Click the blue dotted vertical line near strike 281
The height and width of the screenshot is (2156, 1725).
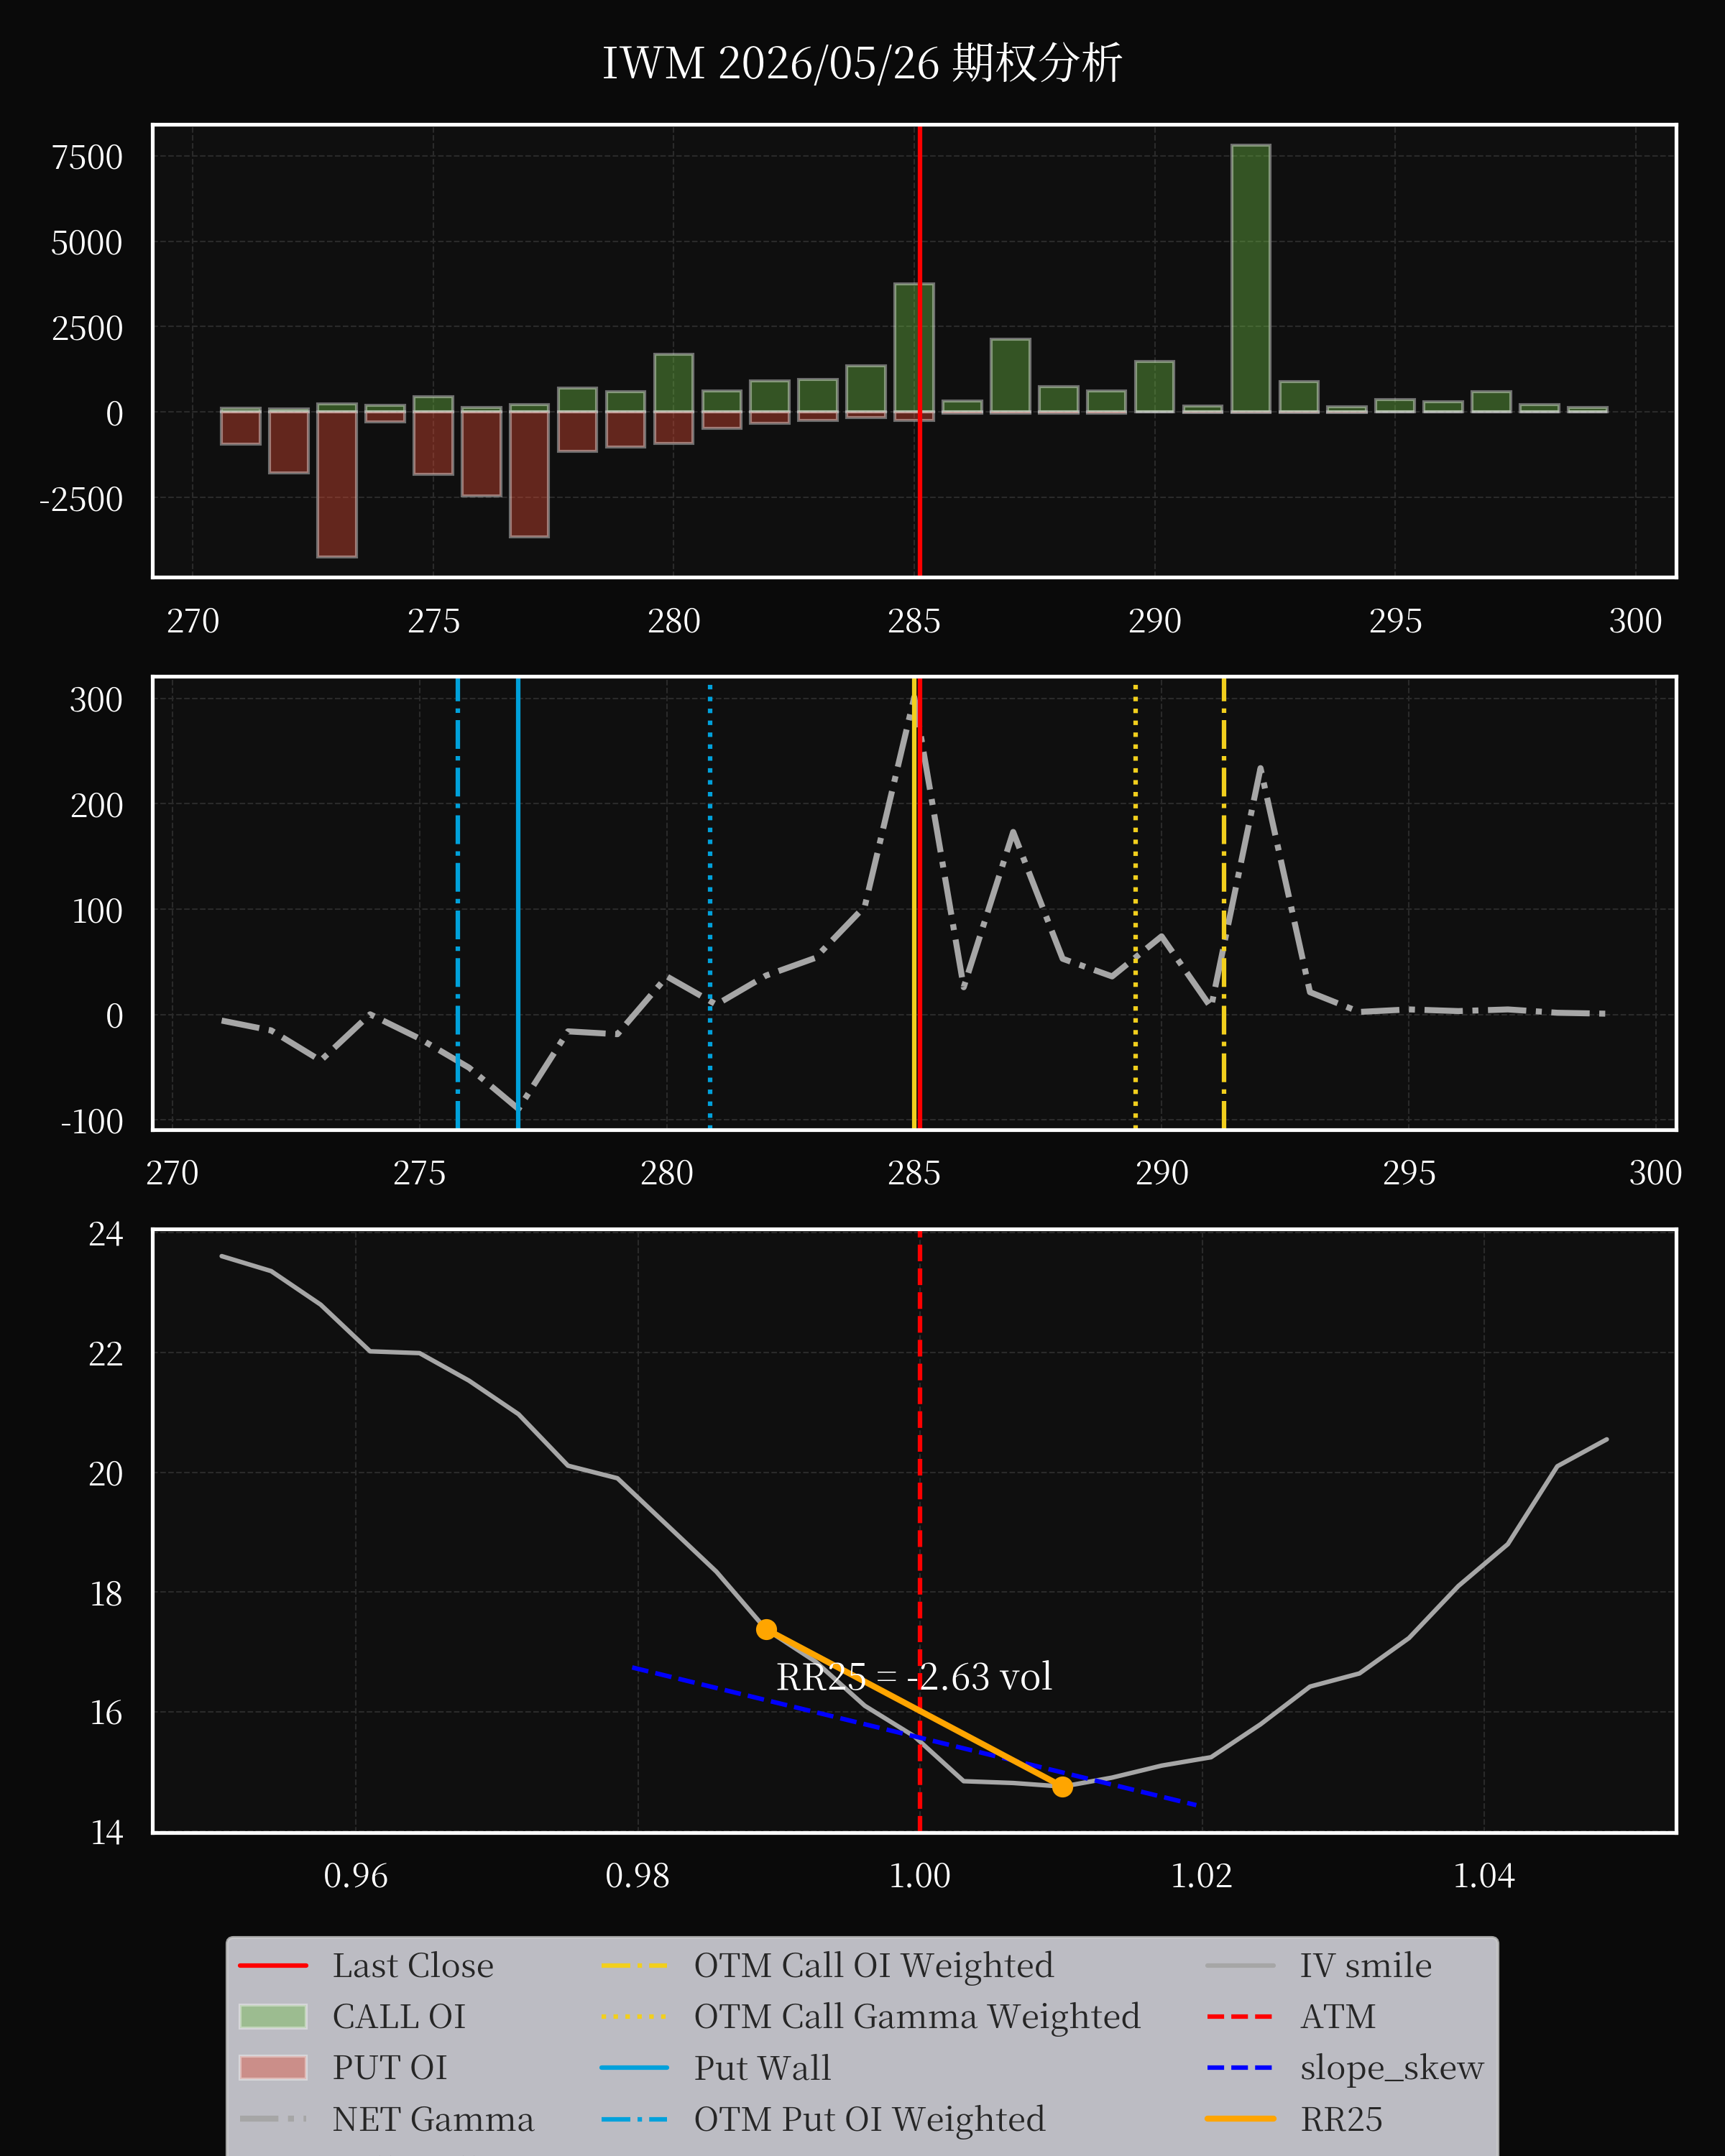tap(710, 903)
